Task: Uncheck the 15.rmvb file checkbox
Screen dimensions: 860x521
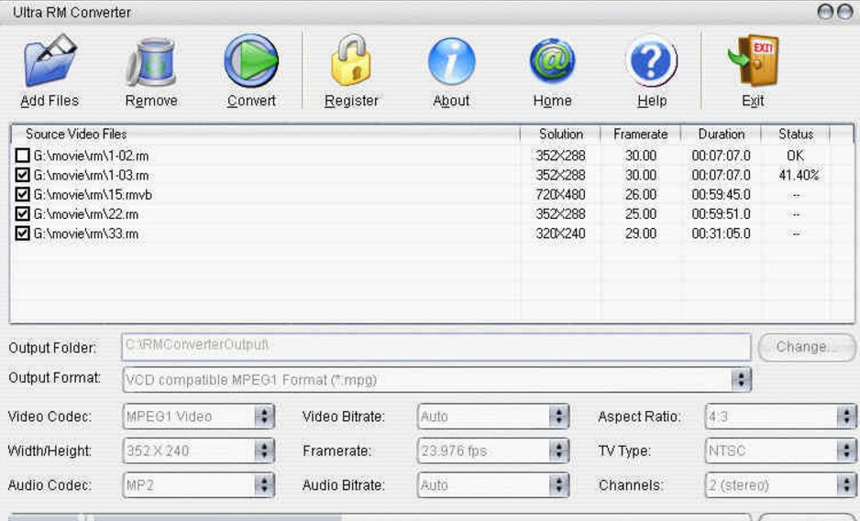Action: tap(23, 195)
